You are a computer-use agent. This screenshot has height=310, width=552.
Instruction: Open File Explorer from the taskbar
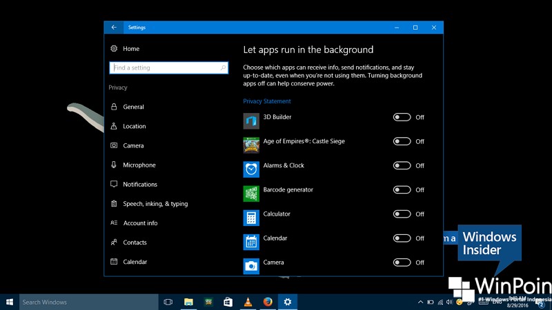(x=188, y=302)
